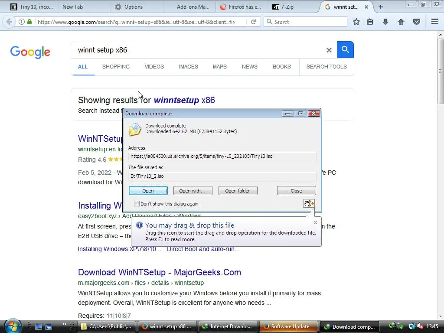Viewport: 444px width, 333px height.
Task: Select Google VIDEOS results tab
Action: click(154, 66)
